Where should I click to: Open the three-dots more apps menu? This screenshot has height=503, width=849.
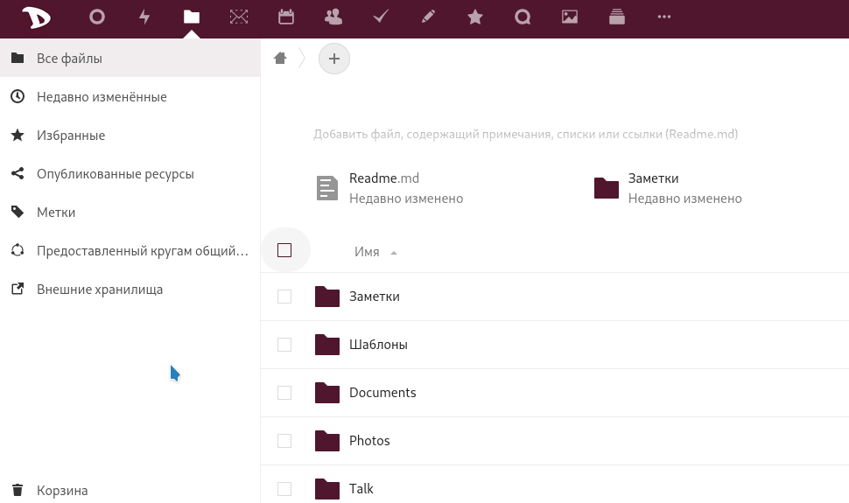click(x=664, y=17)
